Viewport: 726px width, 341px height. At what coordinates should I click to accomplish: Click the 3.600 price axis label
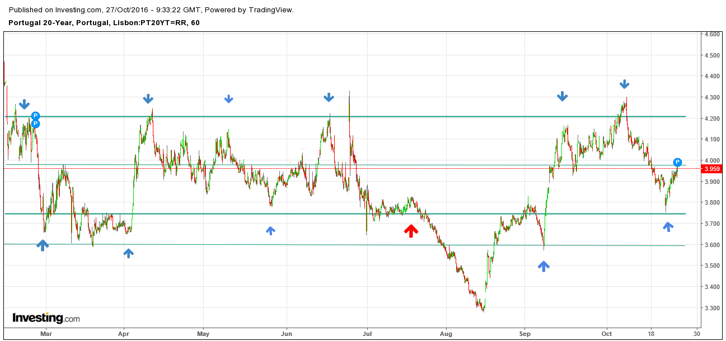(x=712, y=245)
